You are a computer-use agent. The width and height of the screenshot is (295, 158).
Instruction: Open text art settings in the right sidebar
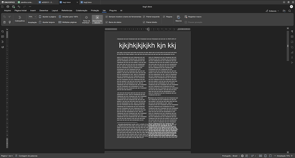[x=292, y=57]
